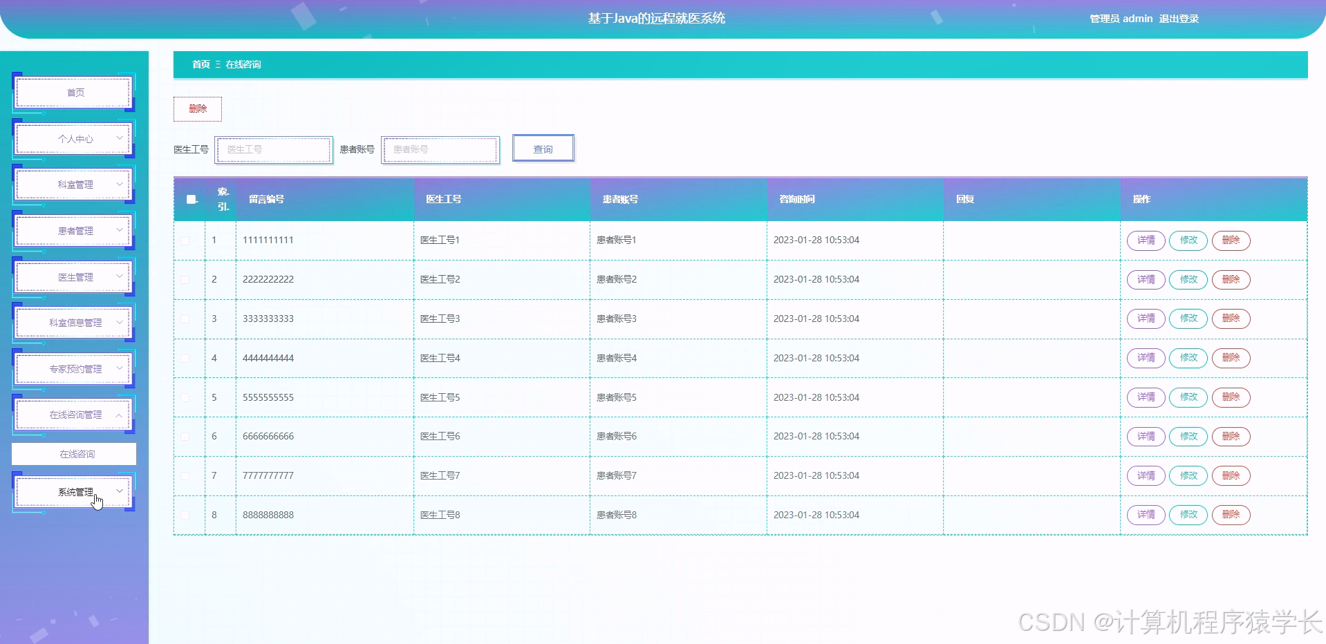The image size is (1326, 644).
Task: Click 删除 for row 8888888888
Action: point(1231,515)
